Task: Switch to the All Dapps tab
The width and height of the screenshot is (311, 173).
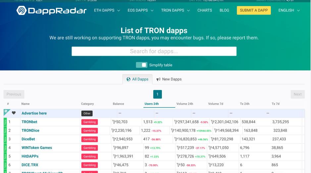Action: tap(137, 79)
